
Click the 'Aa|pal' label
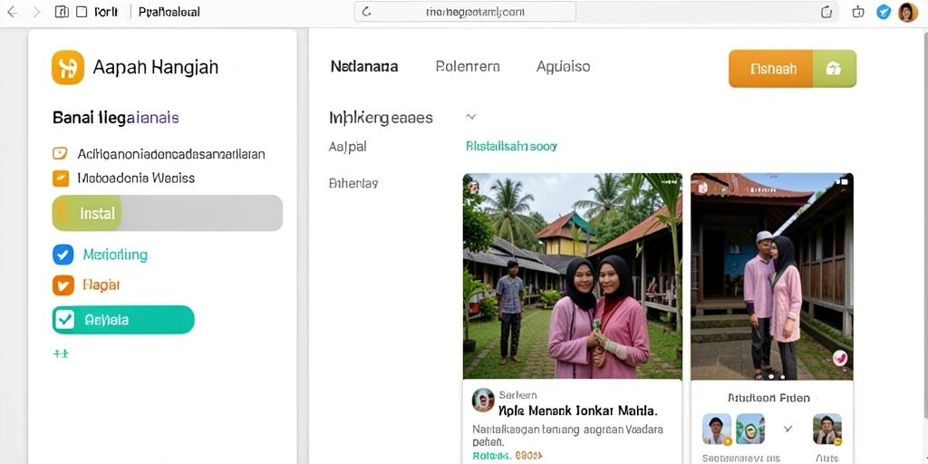347,147
